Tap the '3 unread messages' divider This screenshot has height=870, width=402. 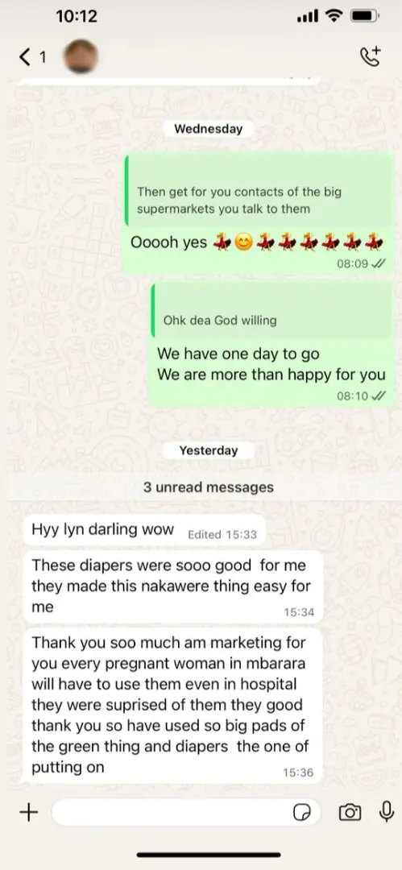(x=208, y=487)
